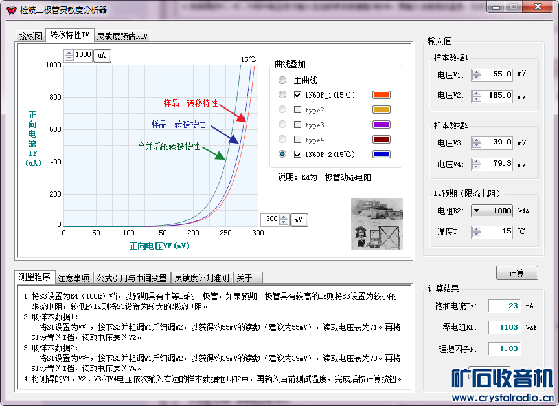Click the 合并后的转移特性 chart label

click(x=168, y=146)
